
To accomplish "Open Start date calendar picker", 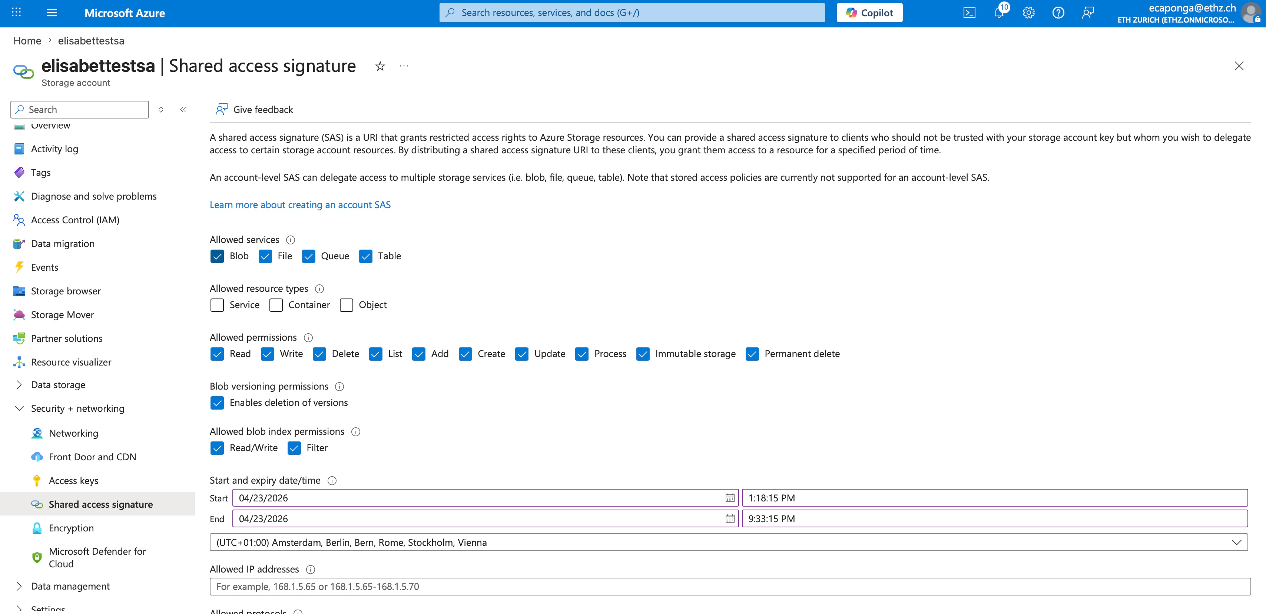I will point(730,498).
